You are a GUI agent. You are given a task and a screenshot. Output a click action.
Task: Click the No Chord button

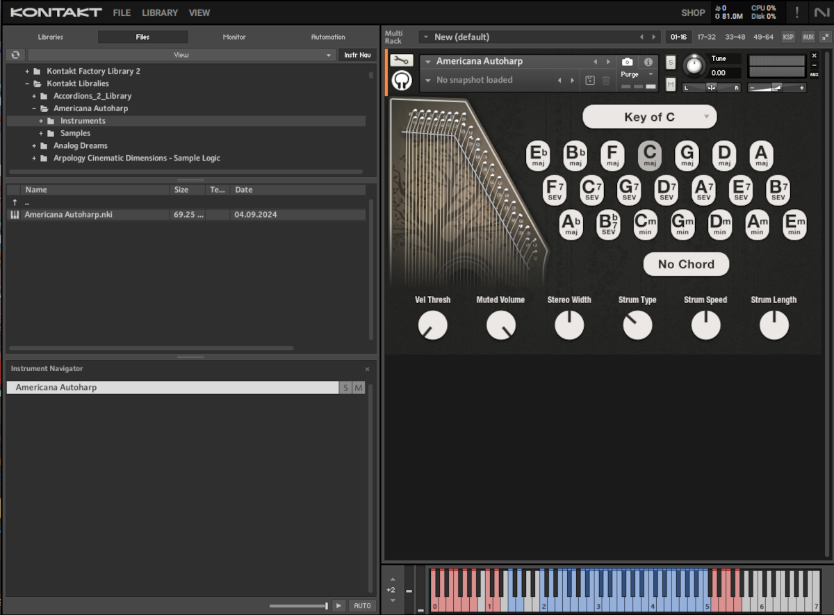point(686,264)
